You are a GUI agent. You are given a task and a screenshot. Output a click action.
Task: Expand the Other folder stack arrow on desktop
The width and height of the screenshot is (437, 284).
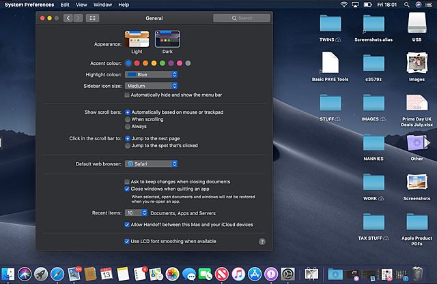click(x=427, y=143)
